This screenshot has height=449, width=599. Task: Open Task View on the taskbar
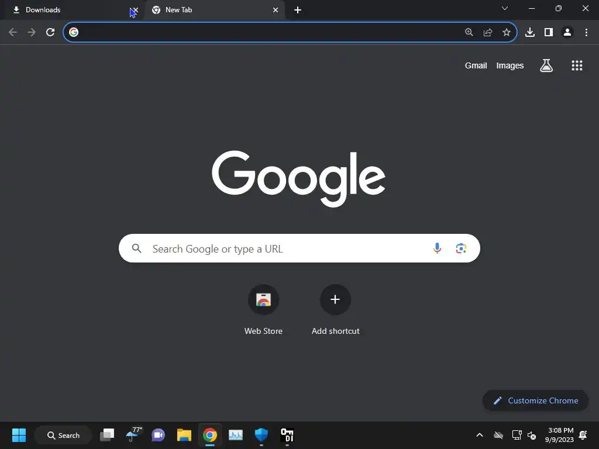point(107,435)
